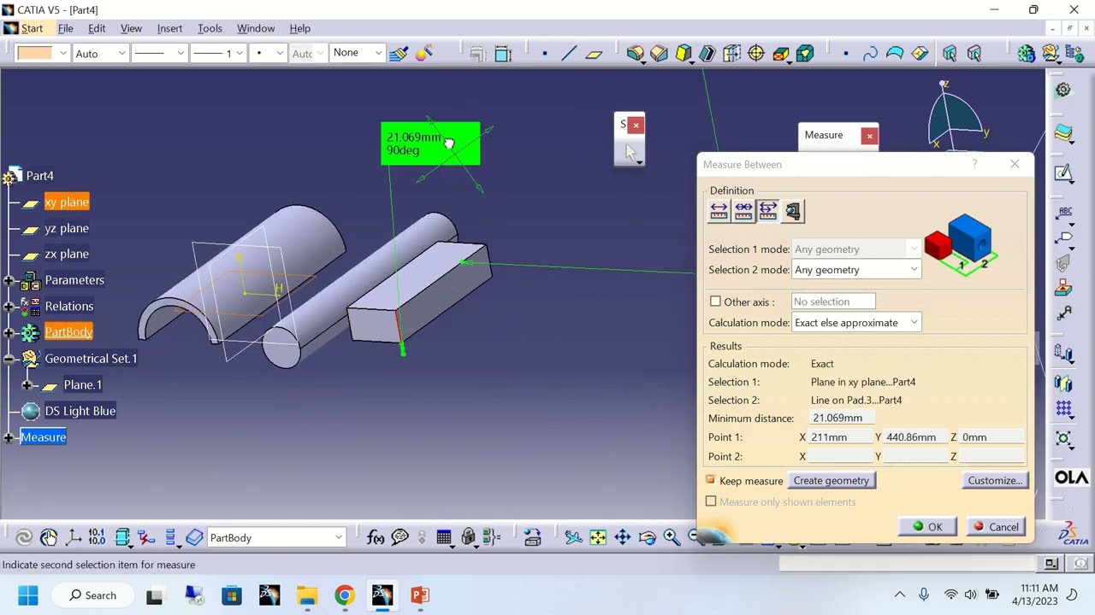Open the File menu

65,28
